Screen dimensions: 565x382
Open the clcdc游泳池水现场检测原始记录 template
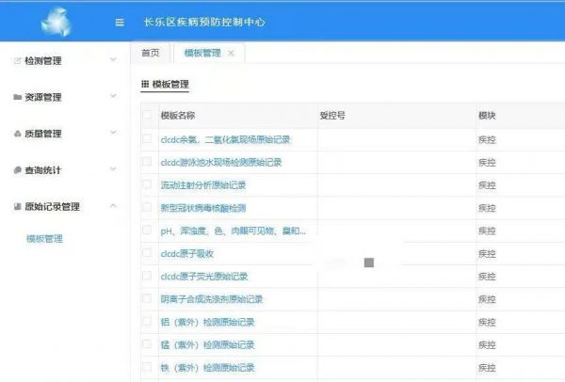click(221, 163)
